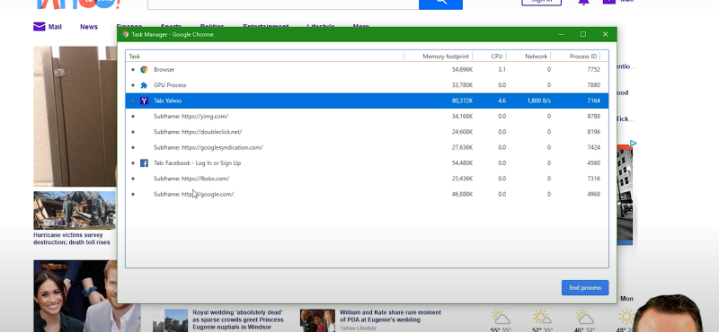Click the Facebook favicon in the task list
The image size is (719, 332).
144,163
